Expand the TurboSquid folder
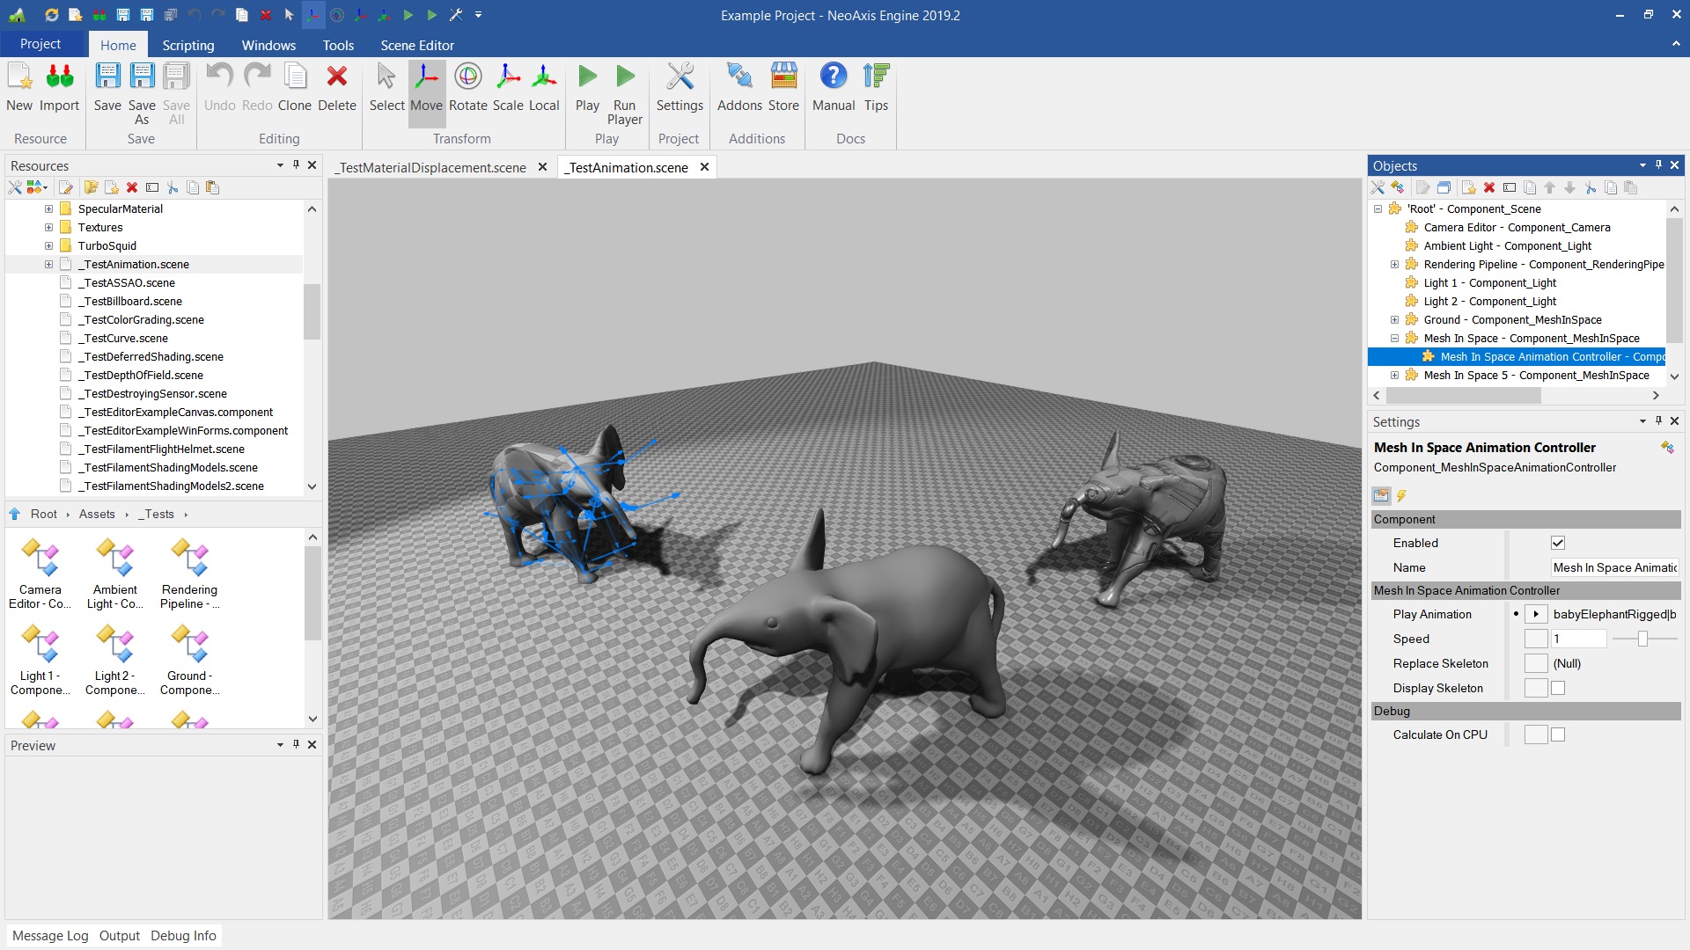The image size is (1690, 950). pyautogui.click(x=49, y=245)
